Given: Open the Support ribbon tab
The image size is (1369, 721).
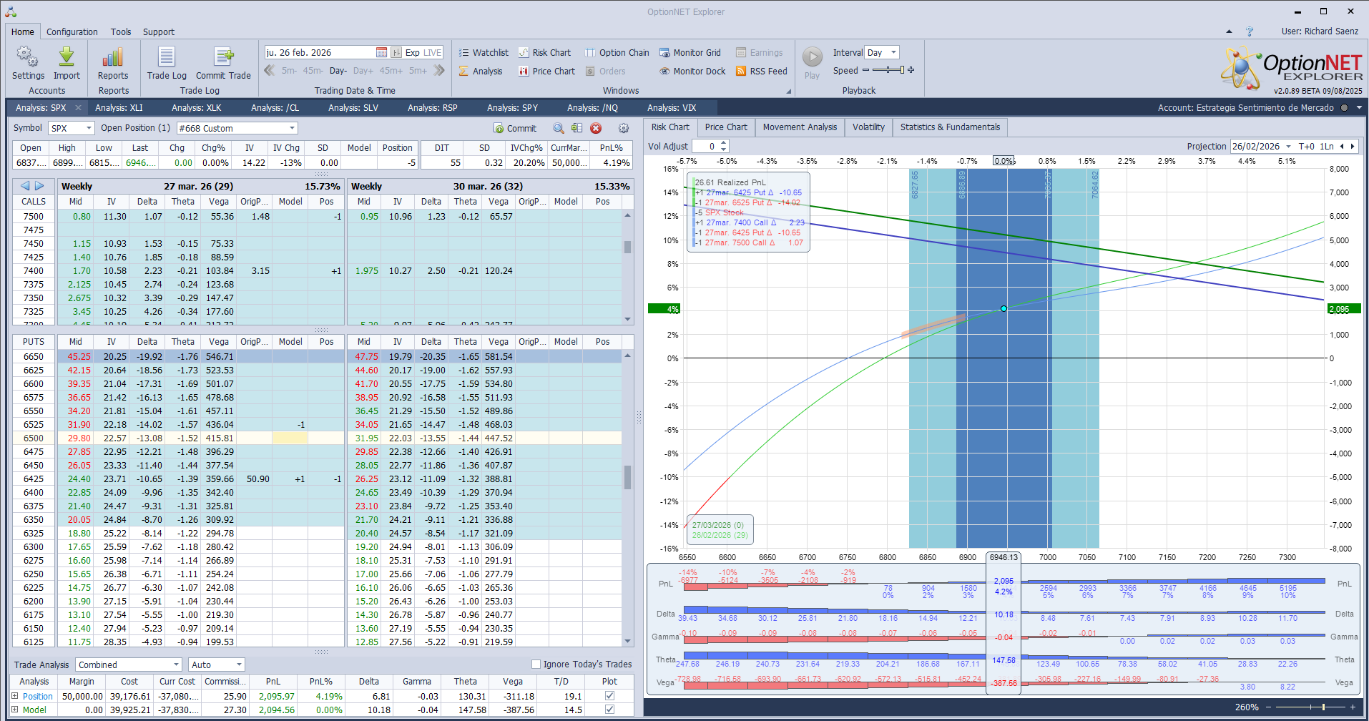Looking at the screenshot, I should coord(158,31).
